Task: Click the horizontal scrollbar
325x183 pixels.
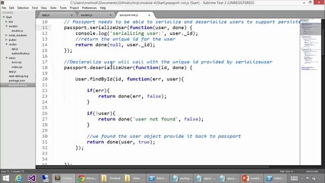Action: [152, 167]
